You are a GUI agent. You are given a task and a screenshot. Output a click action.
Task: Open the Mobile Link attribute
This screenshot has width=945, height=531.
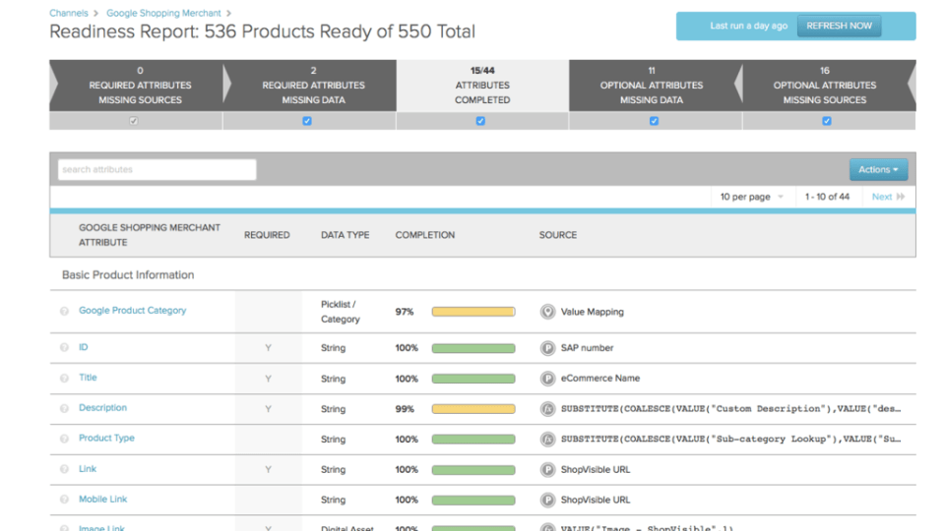tap(103, 500)
